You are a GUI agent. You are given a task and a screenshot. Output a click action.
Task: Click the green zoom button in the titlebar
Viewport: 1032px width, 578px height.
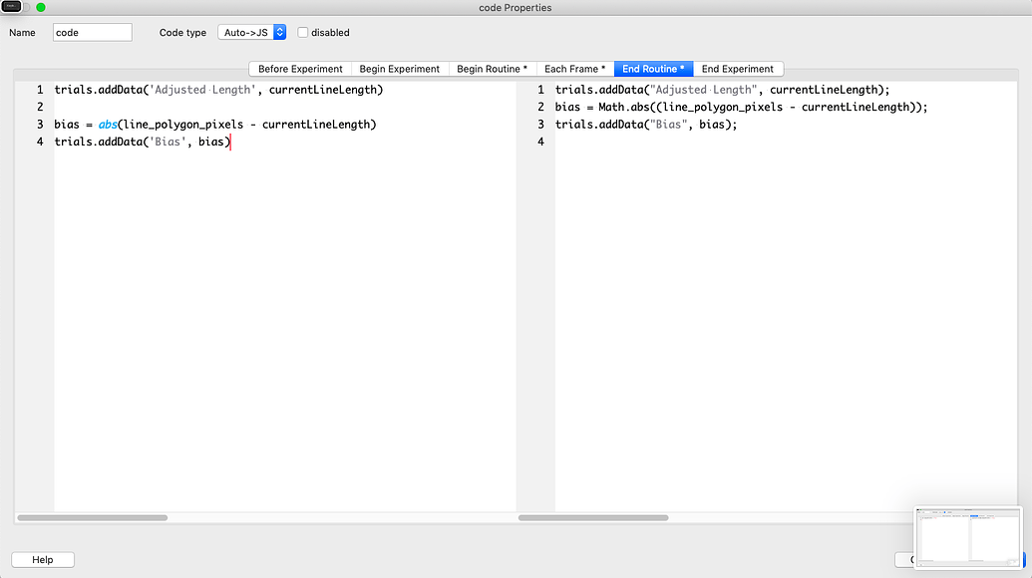click(38, 8)
